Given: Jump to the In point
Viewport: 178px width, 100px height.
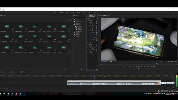Looking at the screenshot, I should [x=133, y=67].
